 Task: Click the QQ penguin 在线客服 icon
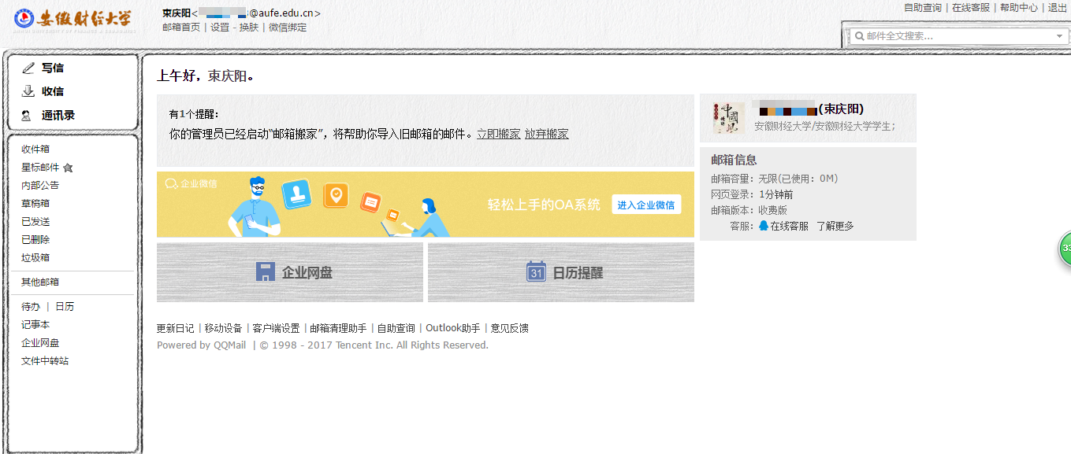pos(763,226)
